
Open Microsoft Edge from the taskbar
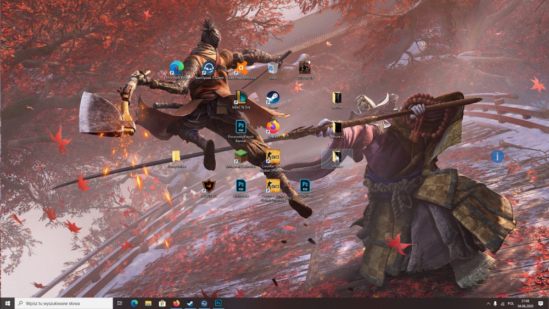click(134, 303)
